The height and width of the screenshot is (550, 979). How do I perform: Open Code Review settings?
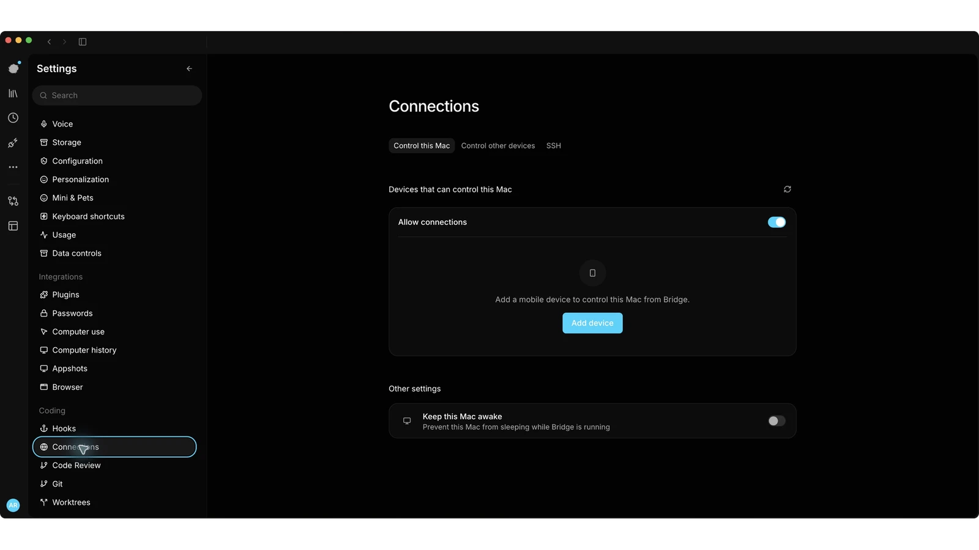pos(114,466)
